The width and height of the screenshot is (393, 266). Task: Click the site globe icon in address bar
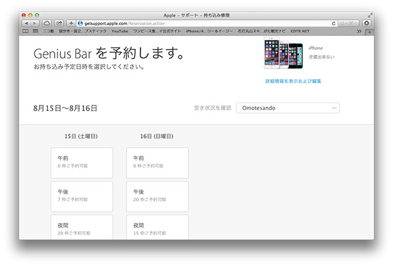(80, 23)
